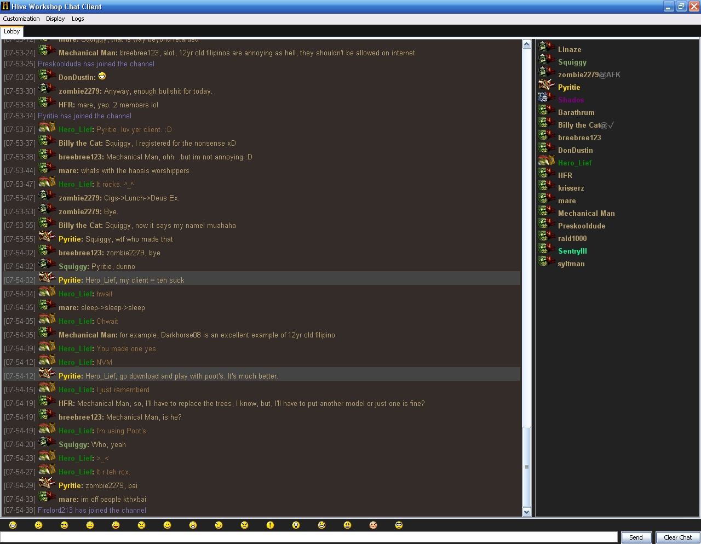701x544 pixels.
Task: Insert the pink blushing emoticon
Action: [373, 525]
